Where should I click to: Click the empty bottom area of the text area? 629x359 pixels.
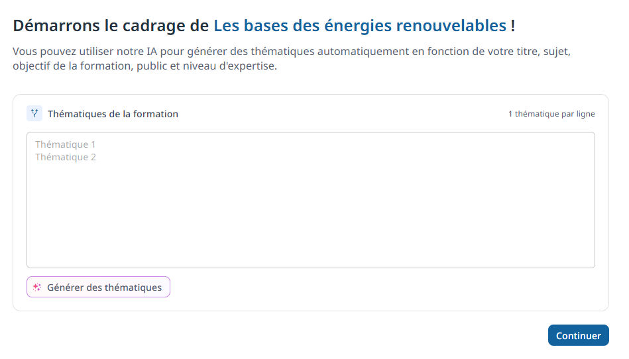point(310,252)
